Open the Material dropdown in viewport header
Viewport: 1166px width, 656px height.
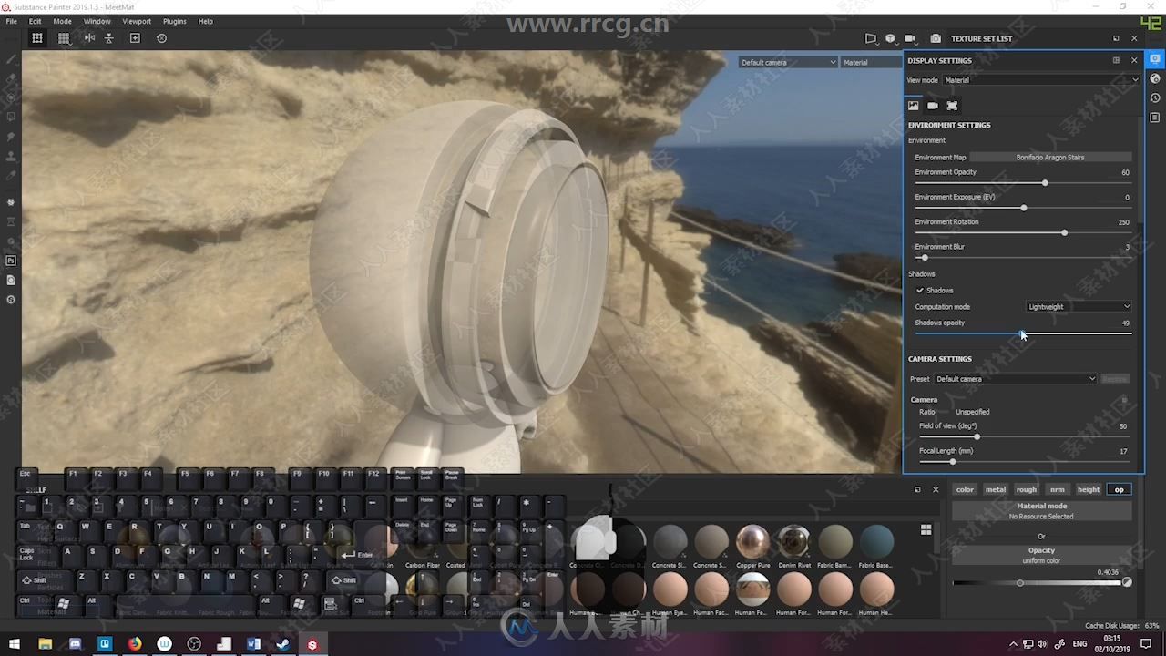tap(871, 62)
